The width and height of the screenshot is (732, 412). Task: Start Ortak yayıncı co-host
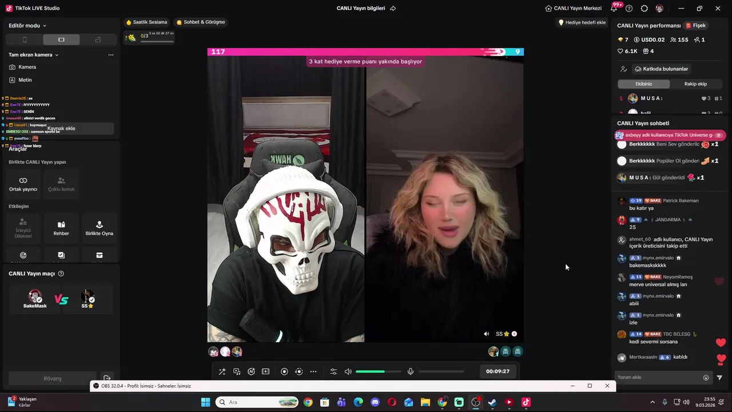[23, 184]
